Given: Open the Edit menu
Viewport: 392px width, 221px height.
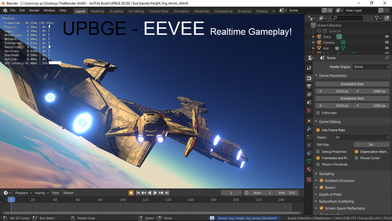Looking at the screenshot, I should coord(22,10).
